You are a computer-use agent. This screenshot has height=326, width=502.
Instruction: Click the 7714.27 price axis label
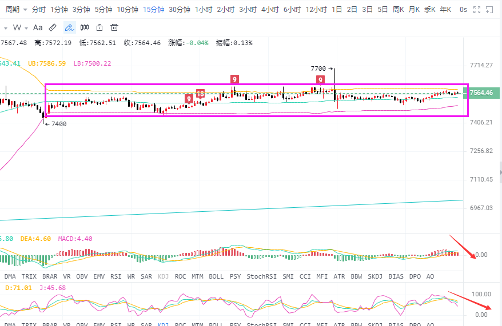pyautogui.click(x=481, y=66)
